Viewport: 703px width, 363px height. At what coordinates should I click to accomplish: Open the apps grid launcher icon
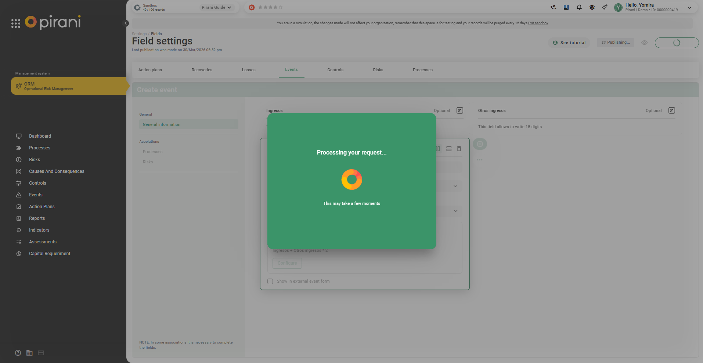point(16,23)
